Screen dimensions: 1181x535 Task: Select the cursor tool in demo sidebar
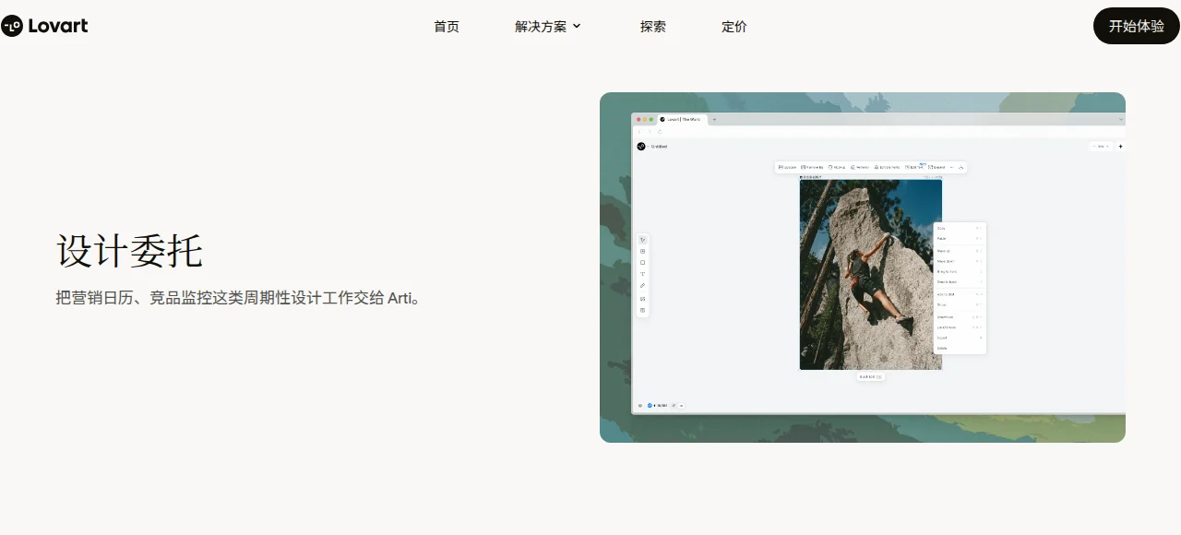643,240
